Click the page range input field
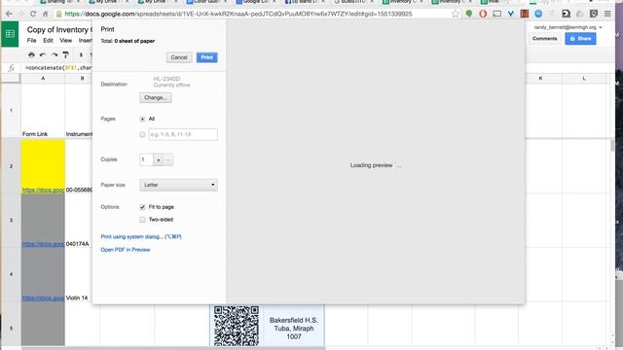 pyautogui.click(x=183, y=134)
